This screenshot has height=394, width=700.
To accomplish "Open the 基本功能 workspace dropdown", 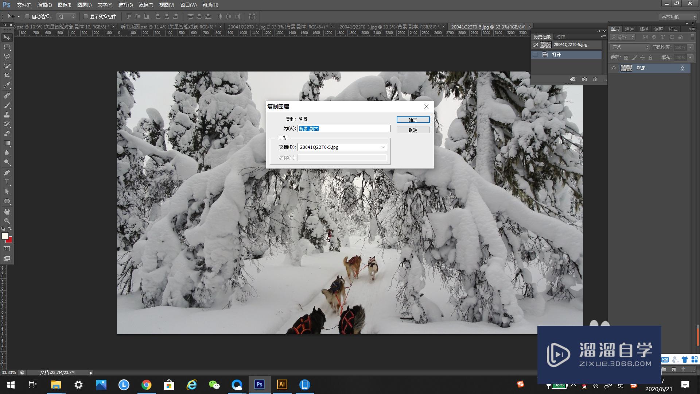I will (x=678, y=17).
